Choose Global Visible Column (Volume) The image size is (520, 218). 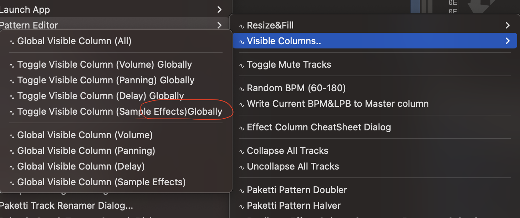85,135
